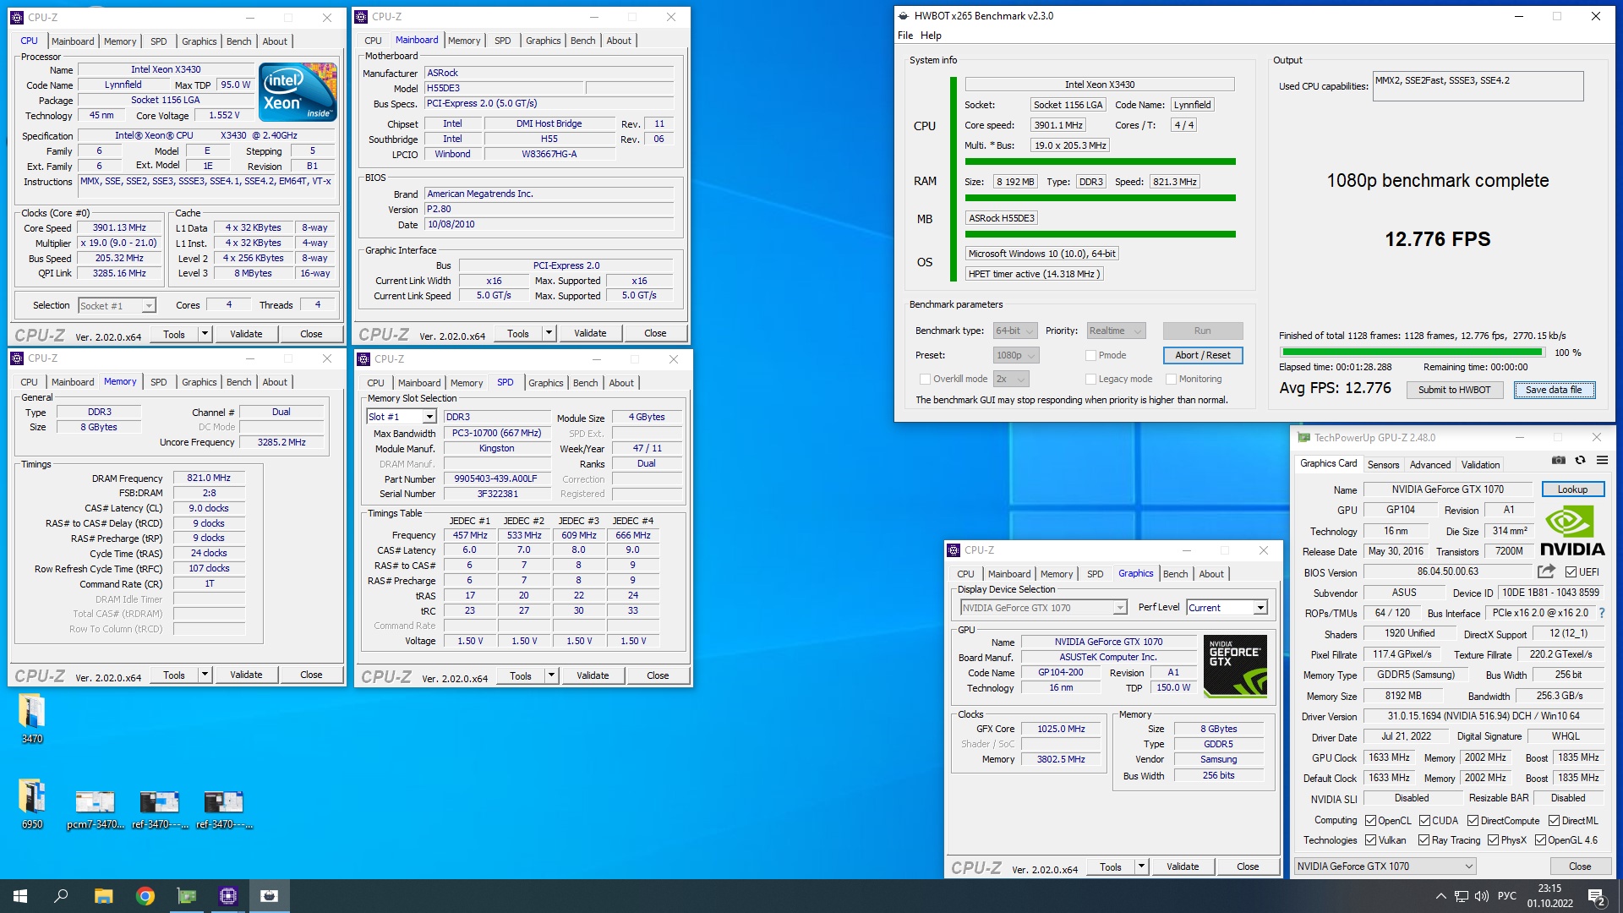Click Save data file button

click(1554, 390)
